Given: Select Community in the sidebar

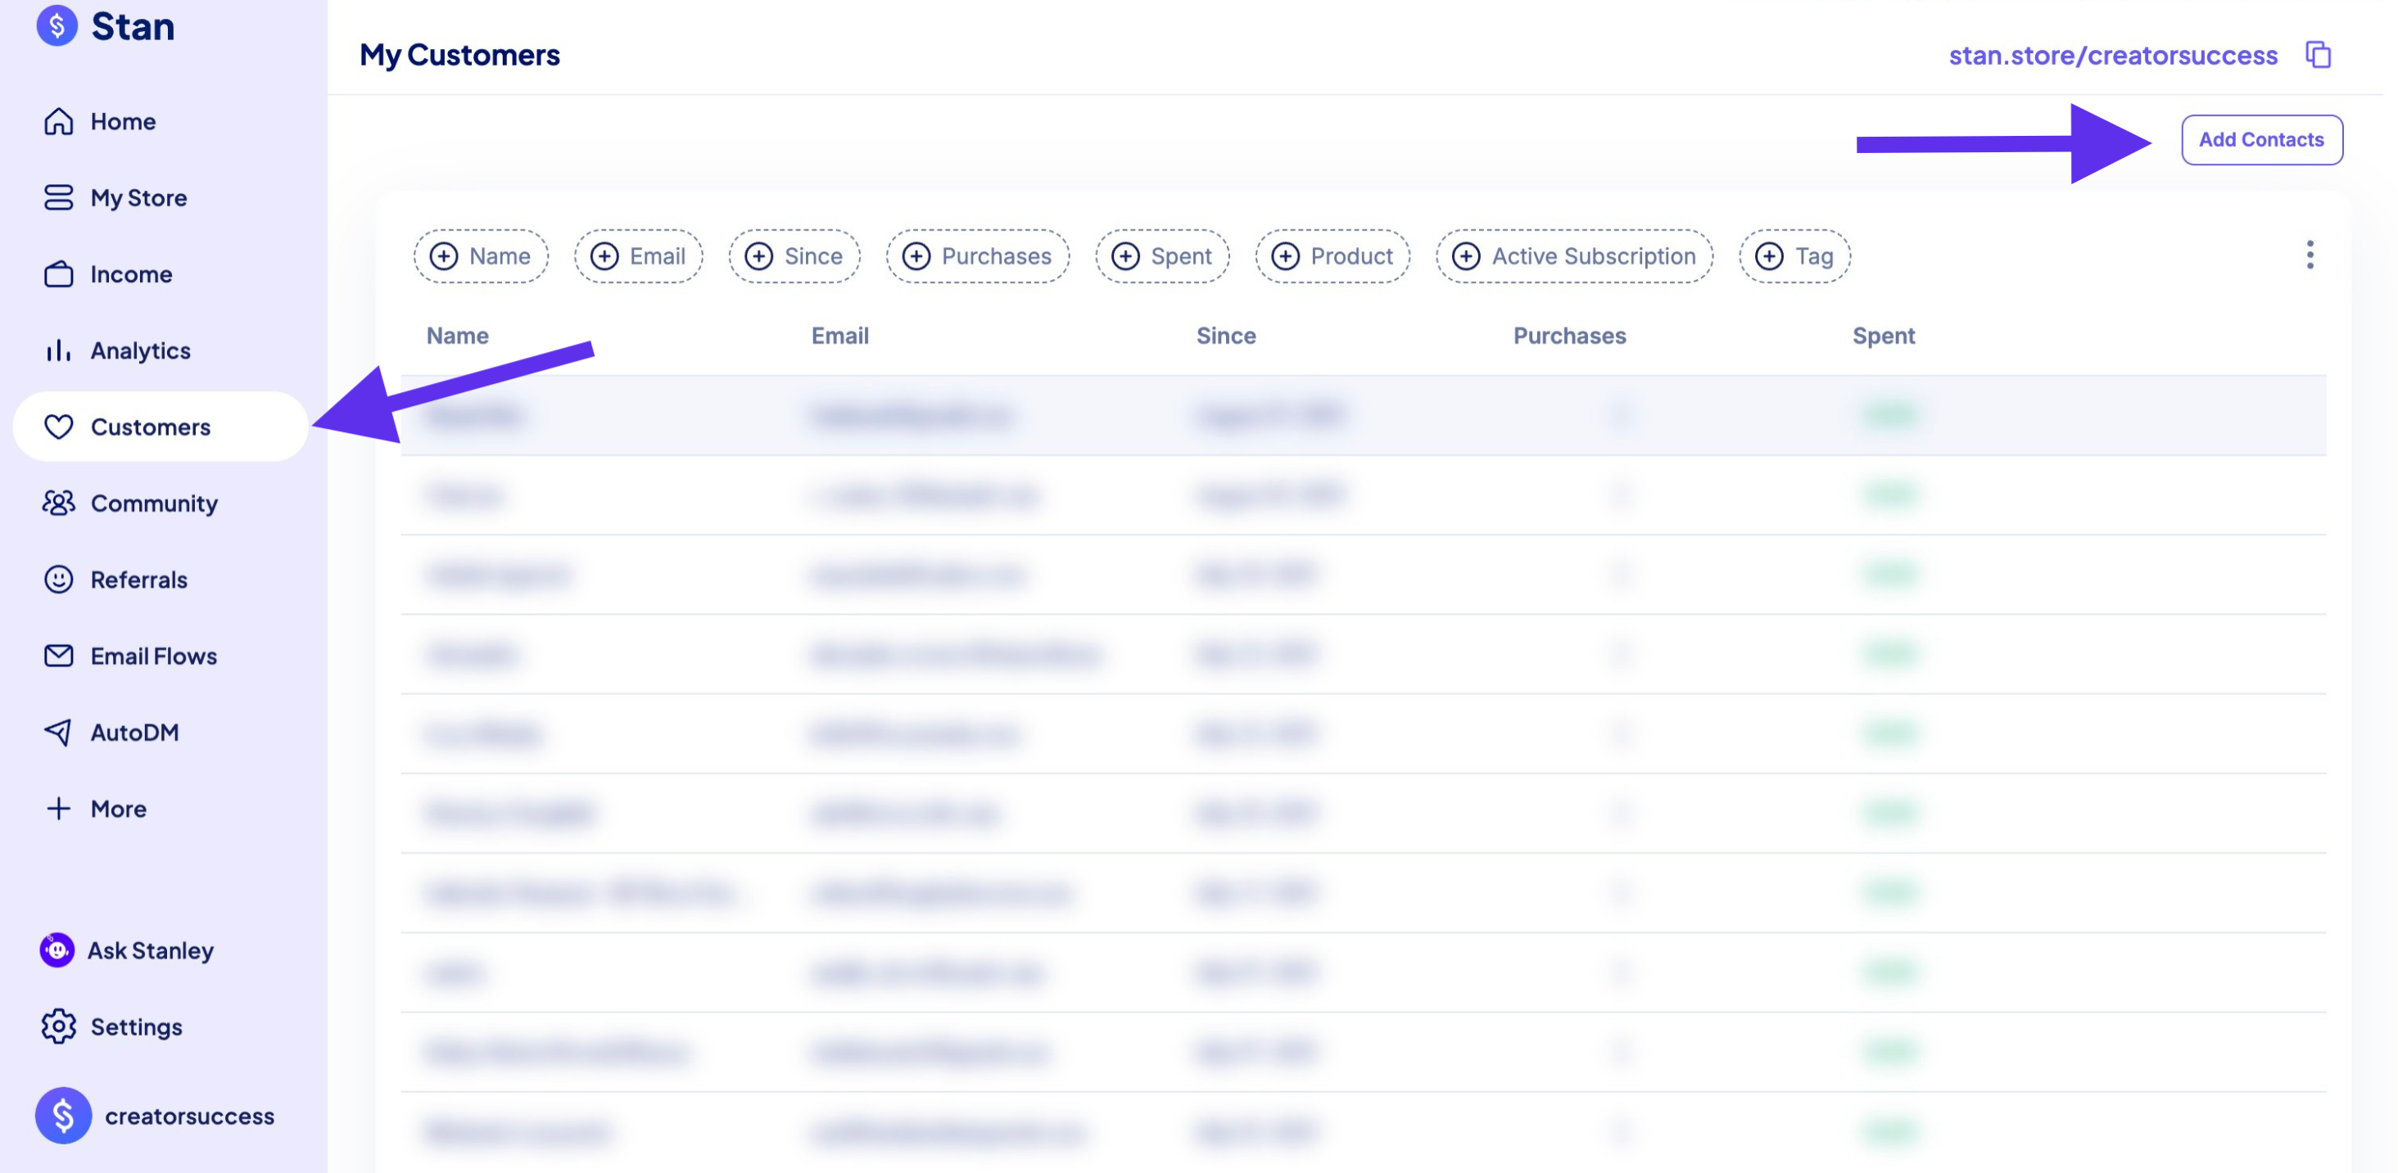Looking at the screenshot, I should (x=155, y=503).
